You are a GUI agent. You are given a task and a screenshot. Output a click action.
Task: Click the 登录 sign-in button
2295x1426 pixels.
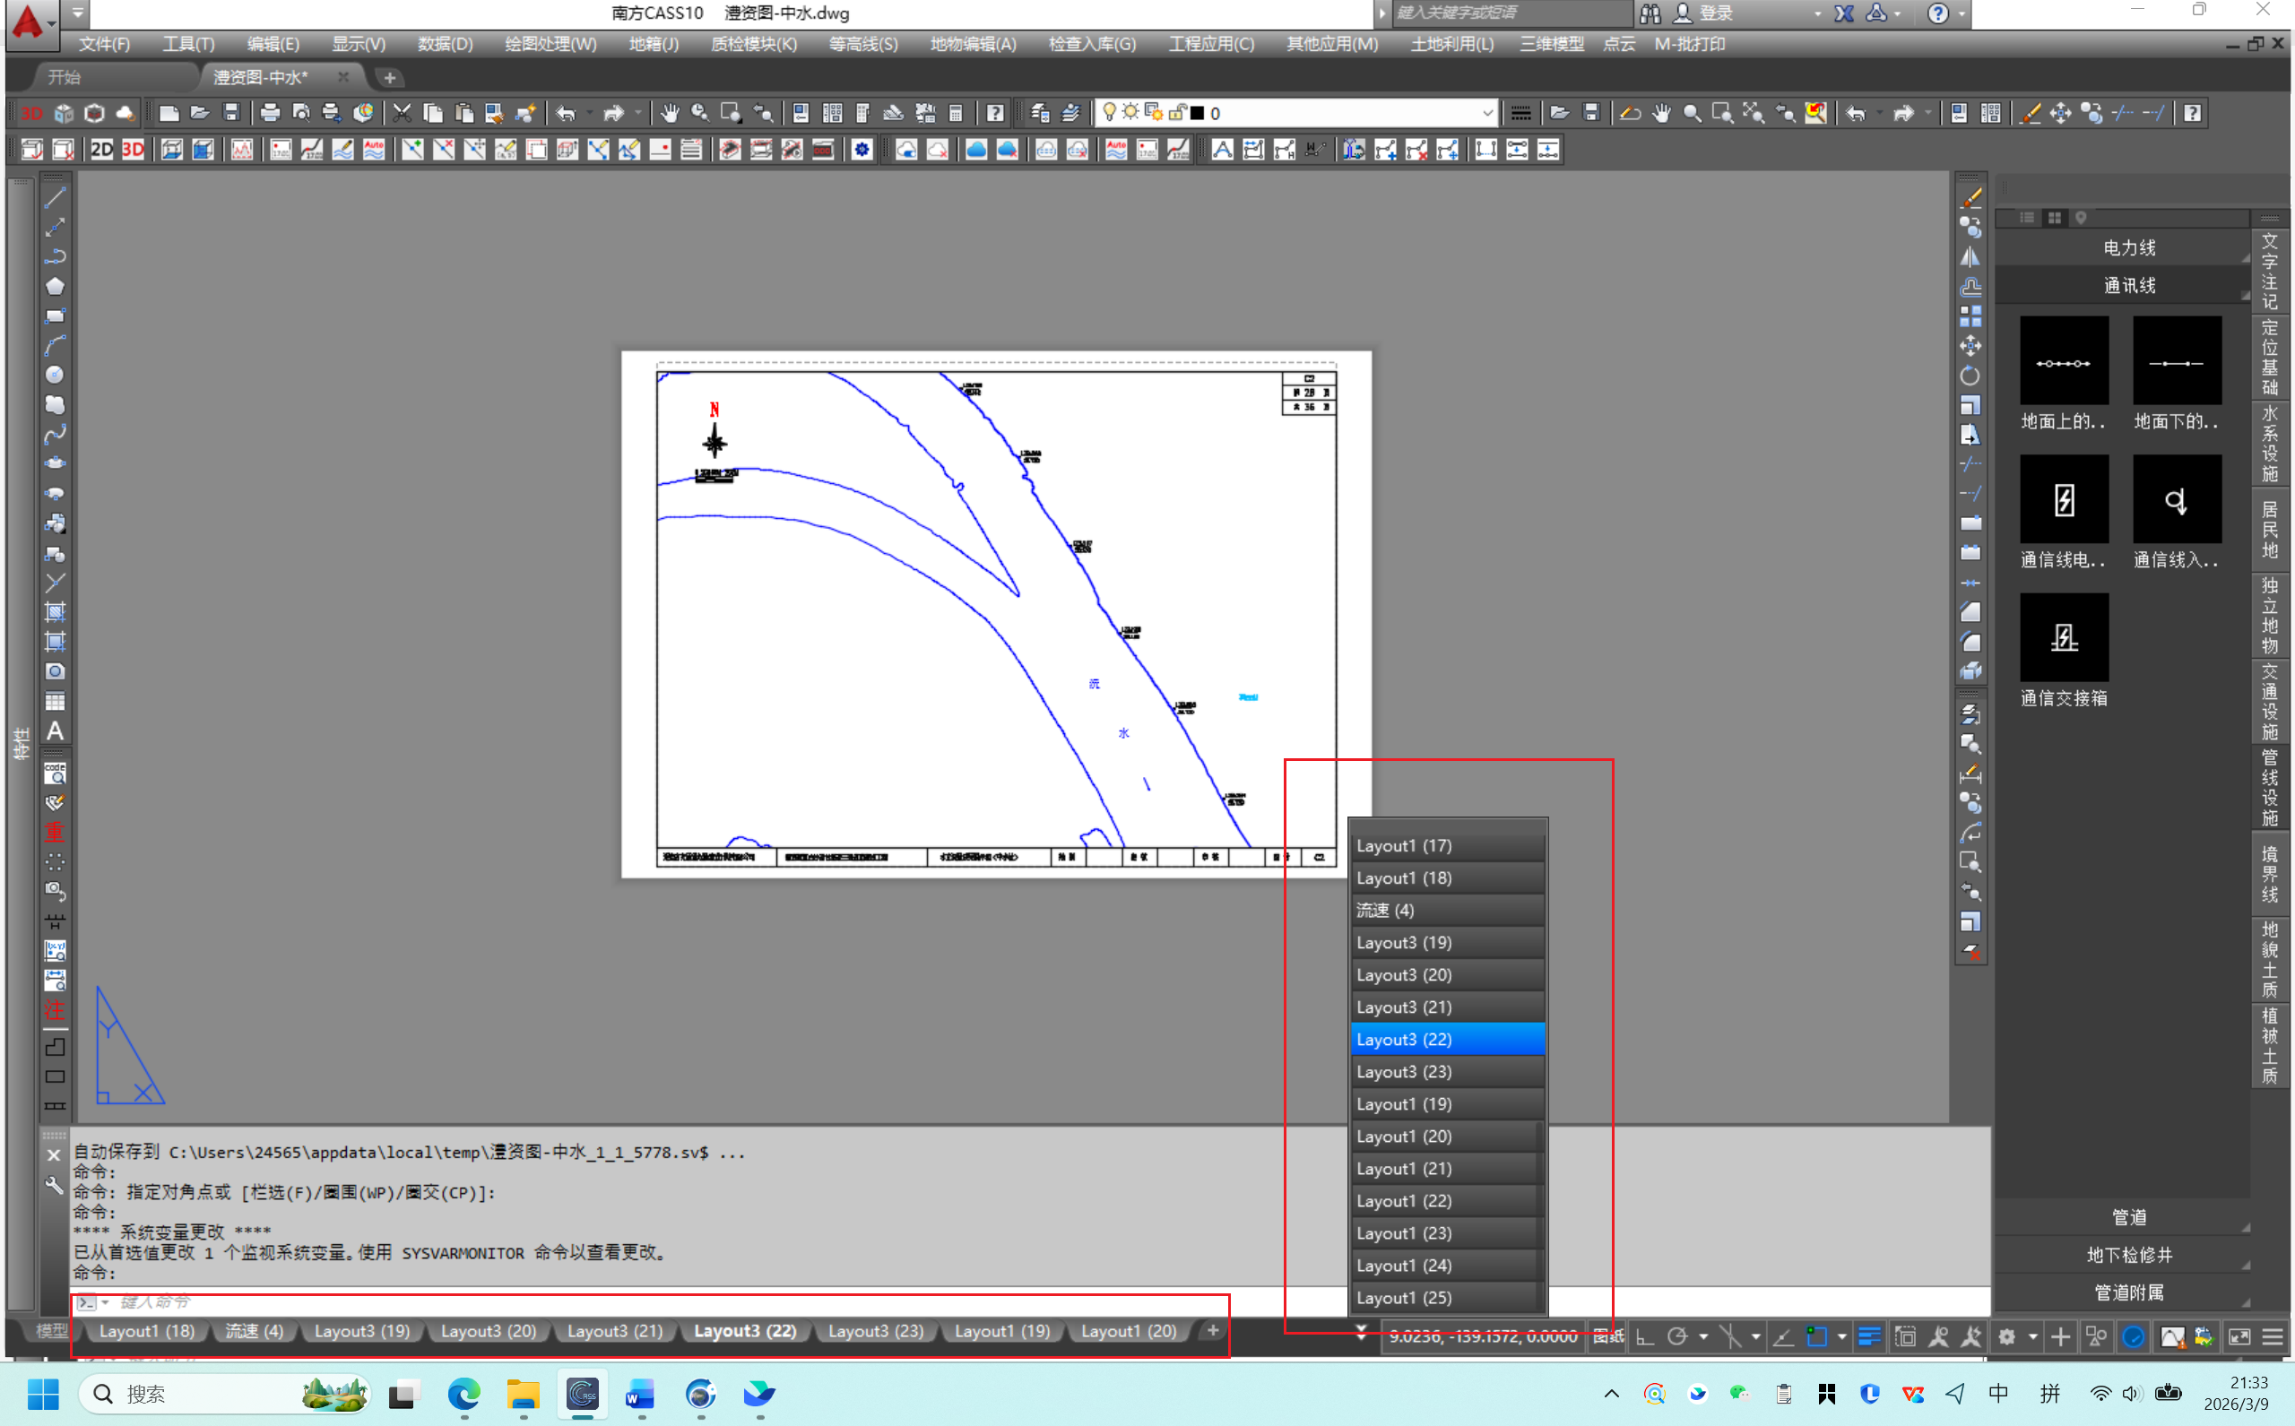(x=1715, y=13)
